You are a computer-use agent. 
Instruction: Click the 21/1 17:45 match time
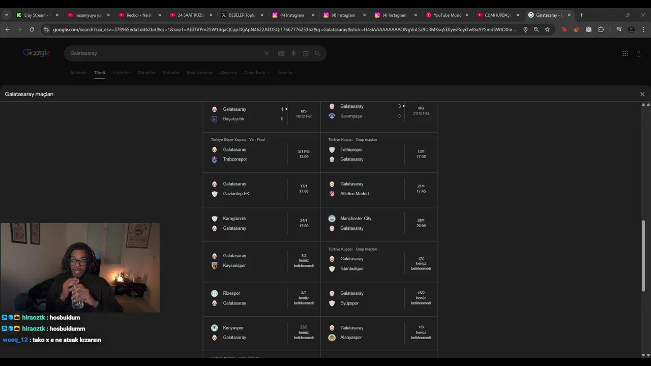421,189
